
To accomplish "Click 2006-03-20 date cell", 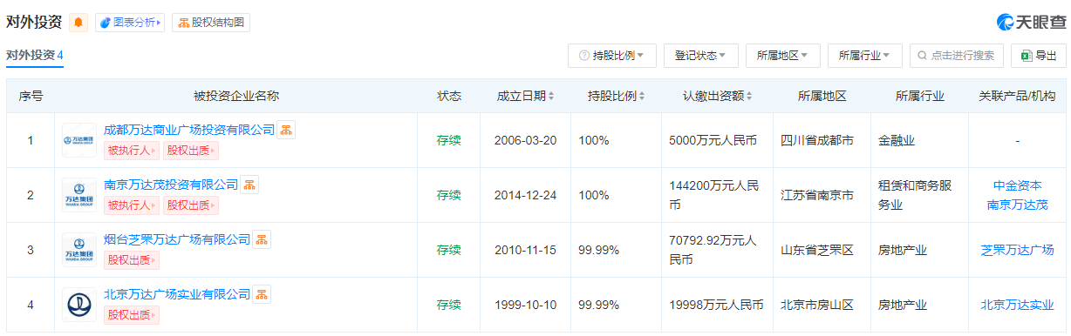I will [x=525, y=140].
